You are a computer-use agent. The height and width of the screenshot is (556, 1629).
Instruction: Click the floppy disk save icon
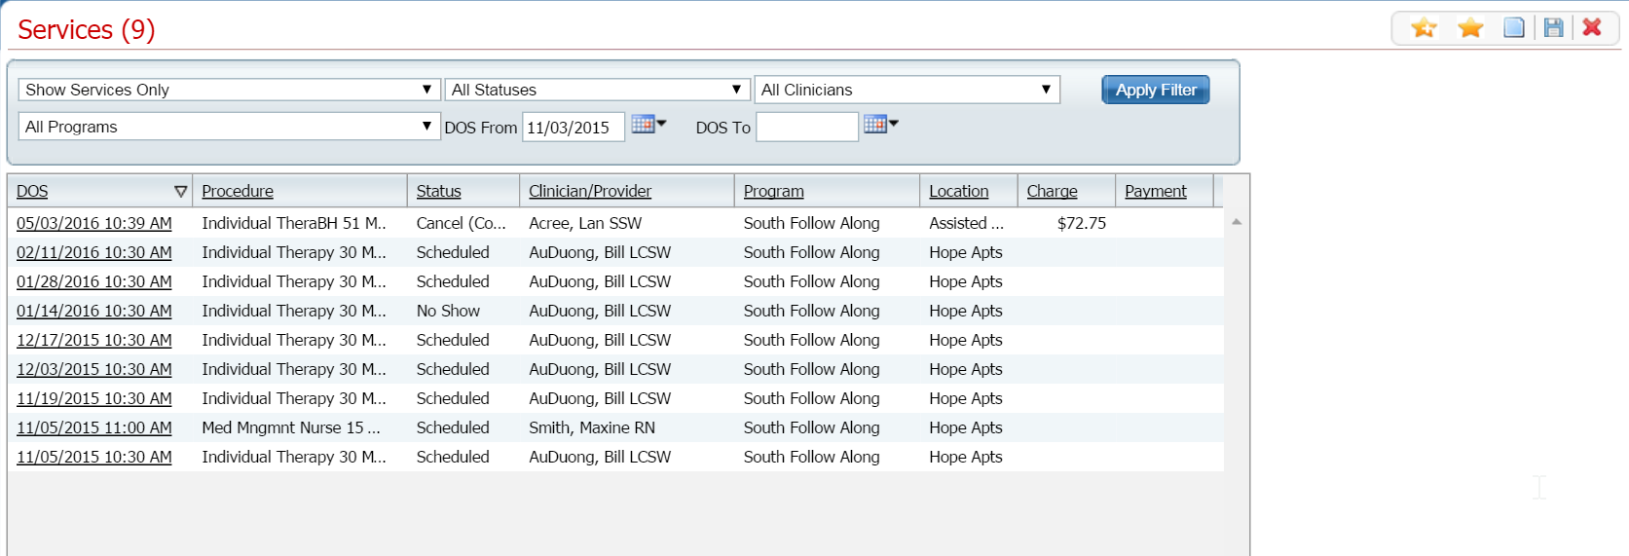coord(1554,28)
